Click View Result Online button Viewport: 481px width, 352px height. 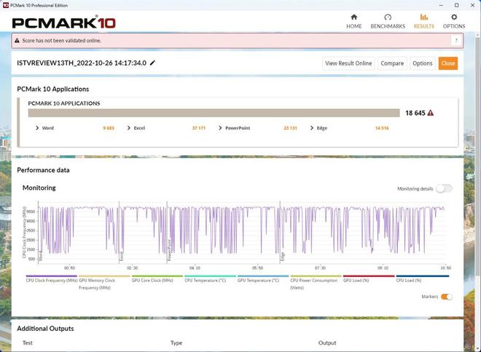348,63
